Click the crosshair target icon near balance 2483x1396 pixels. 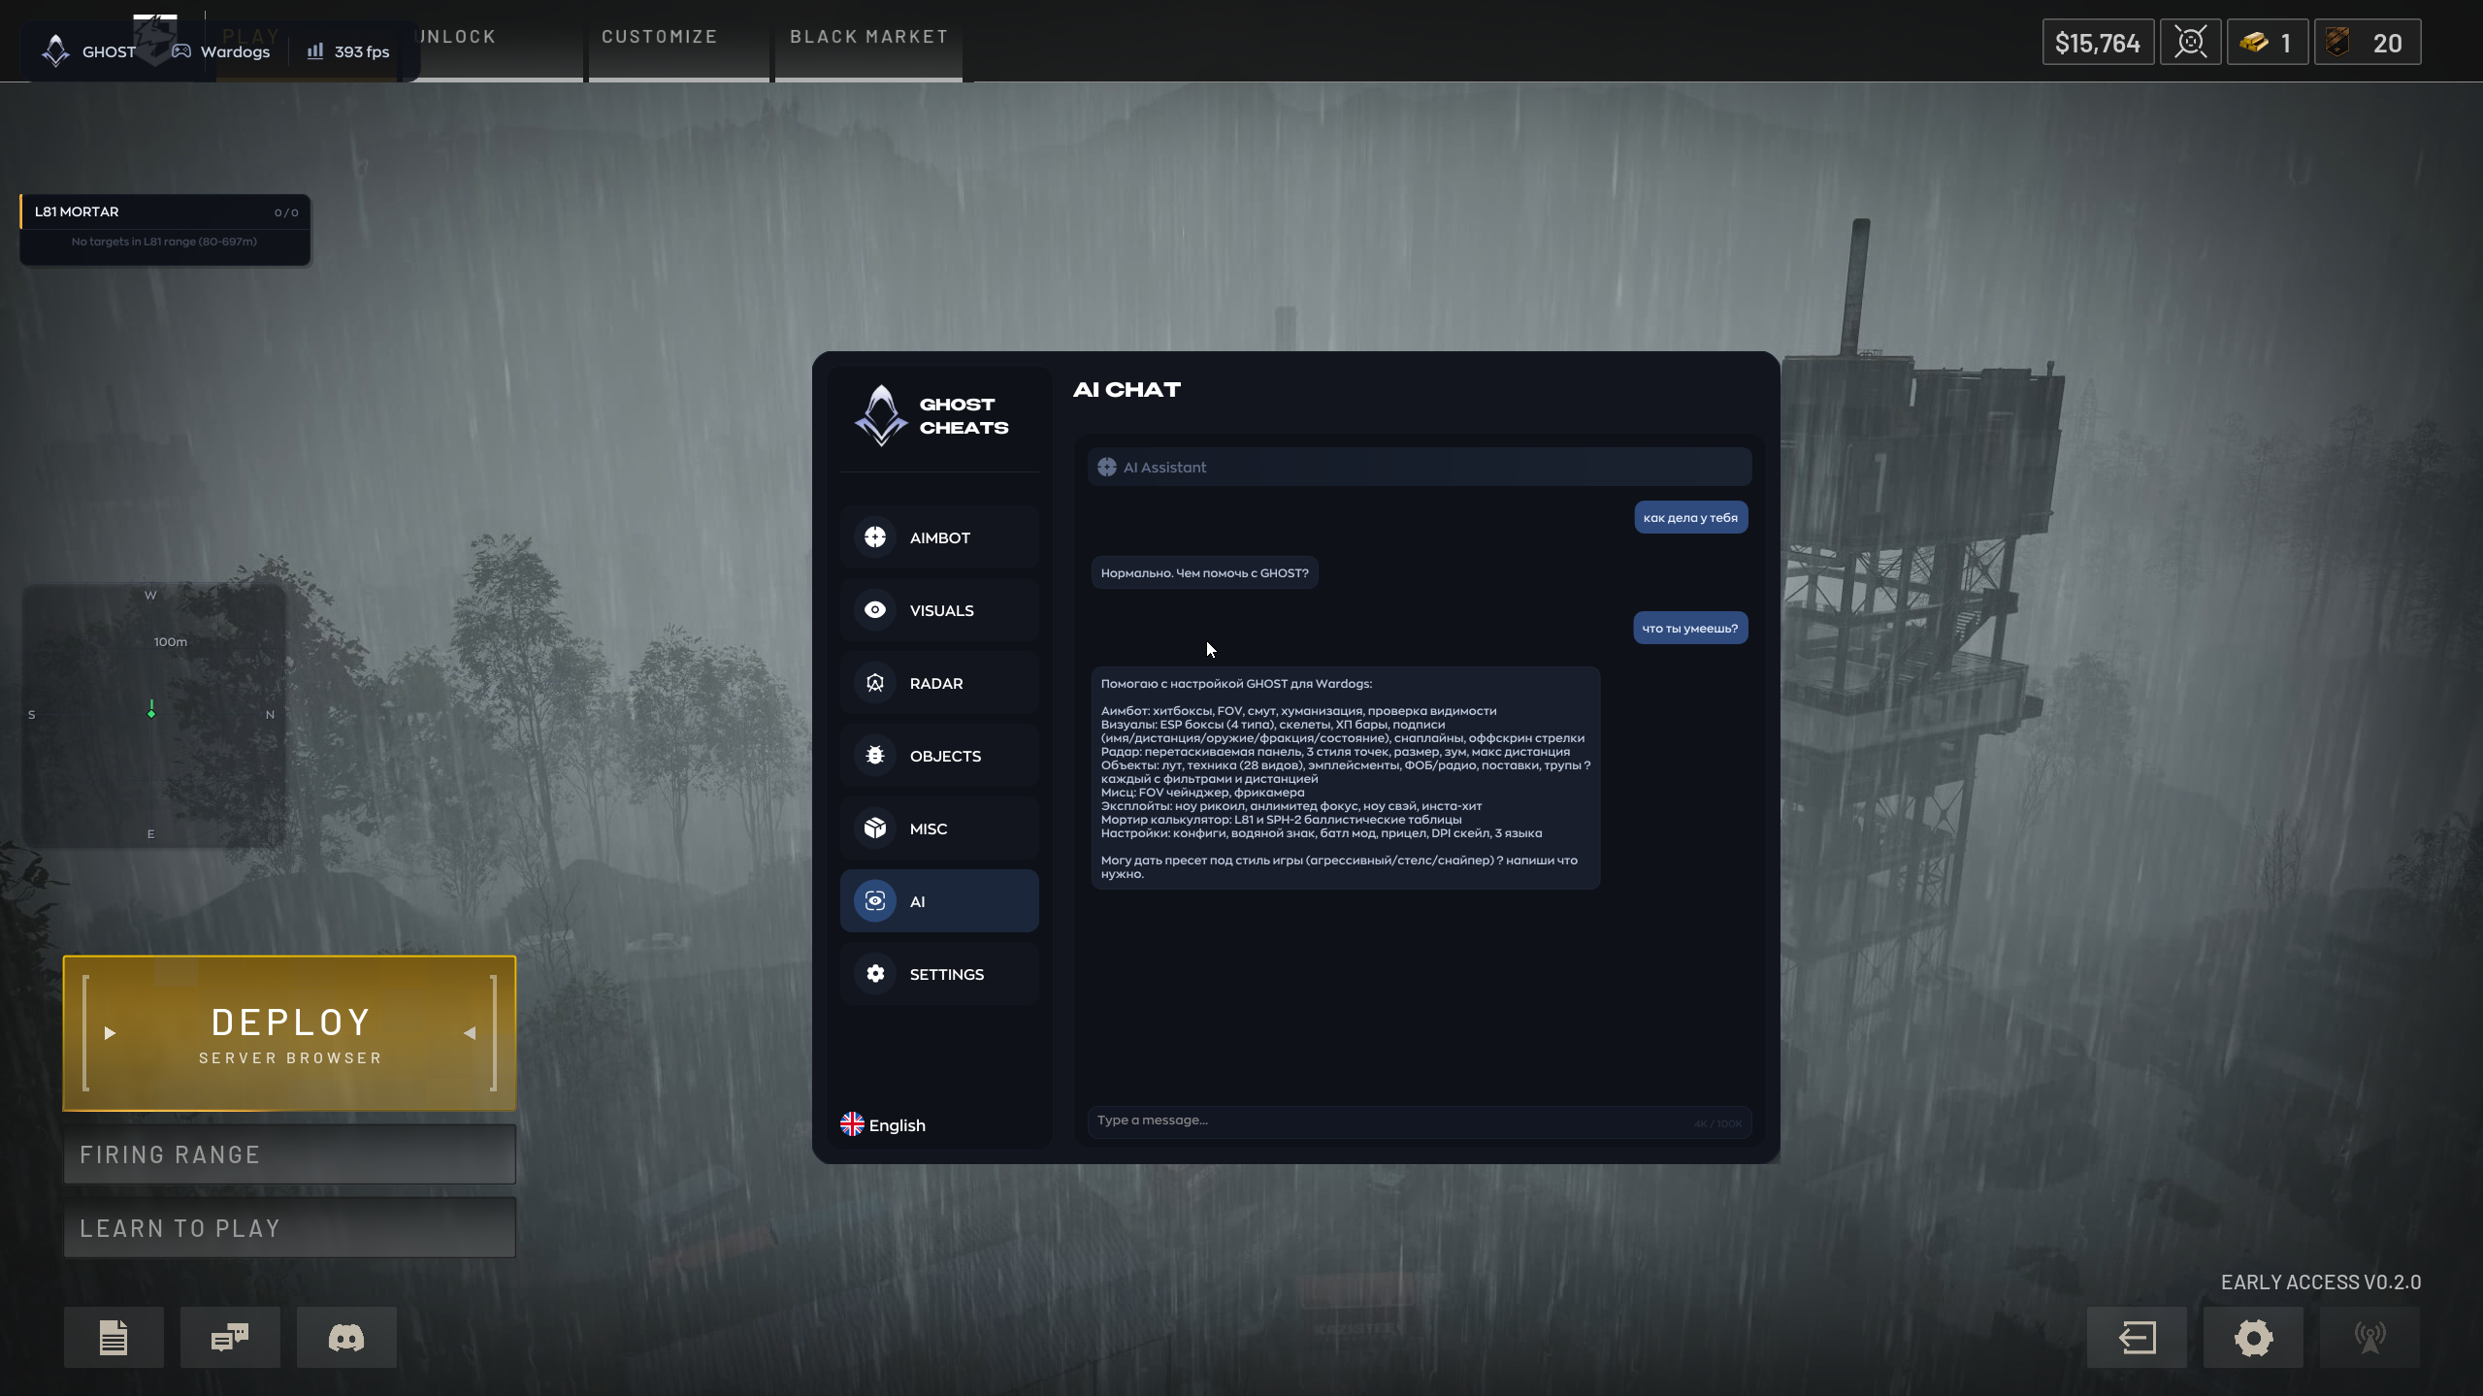[x=2190, y=43]
